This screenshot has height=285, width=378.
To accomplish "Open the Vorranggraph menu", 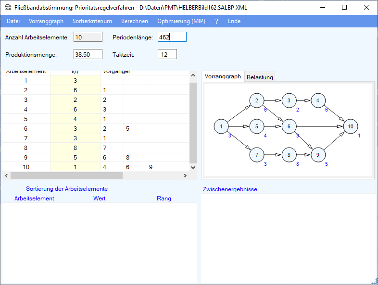I will pos(46,21).
